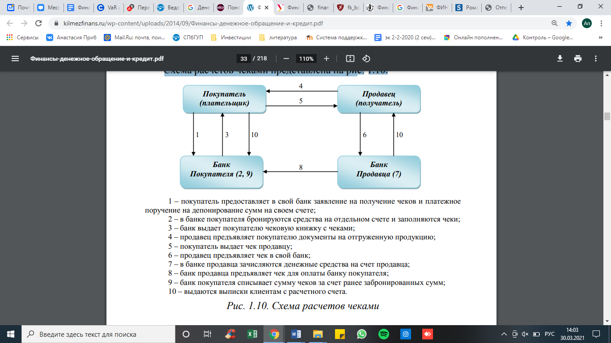Open Word from the taskbar

point(296,334)
